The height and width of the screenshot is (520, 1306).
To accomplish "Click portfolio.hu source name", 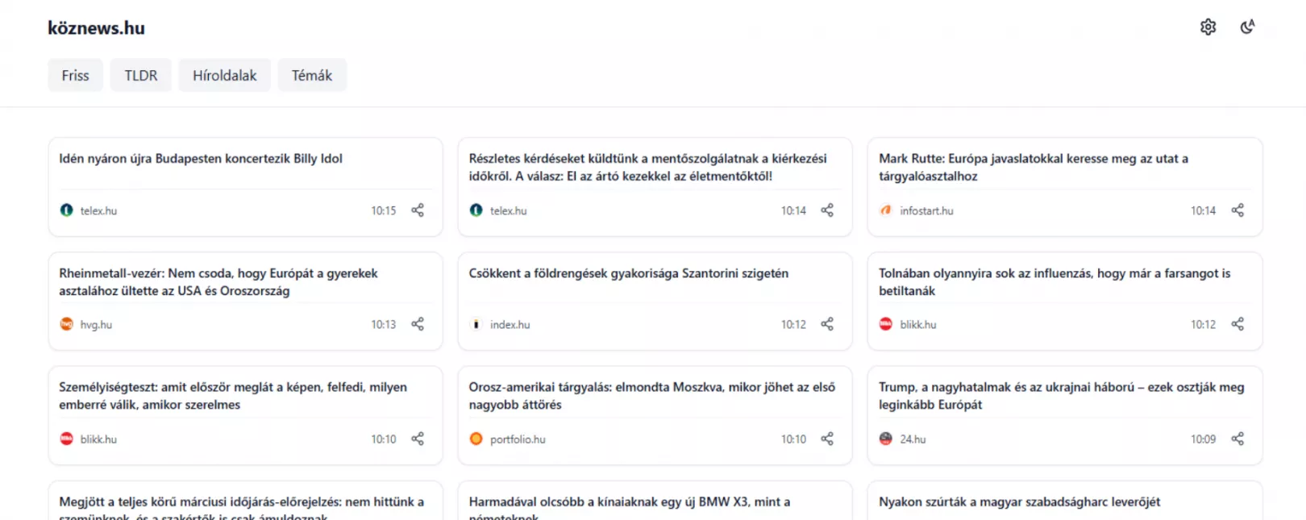I will click(518, 439).
